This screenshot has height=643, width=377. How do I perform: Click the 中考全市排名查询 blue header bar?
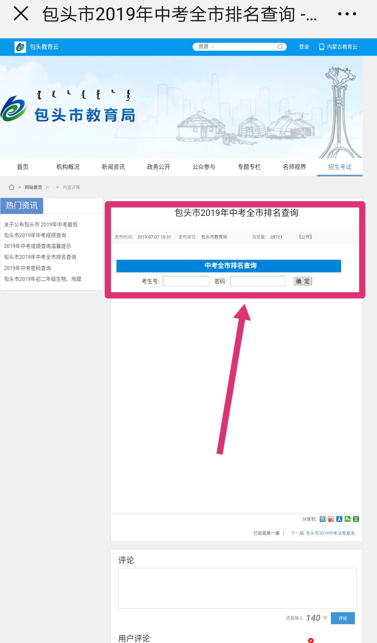pyautogui.click(x=229, y=266)
